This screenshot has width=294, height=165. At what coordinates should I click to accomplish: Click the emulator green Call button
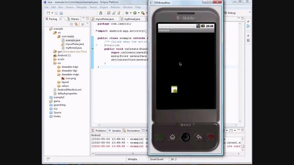pos(160,137)
